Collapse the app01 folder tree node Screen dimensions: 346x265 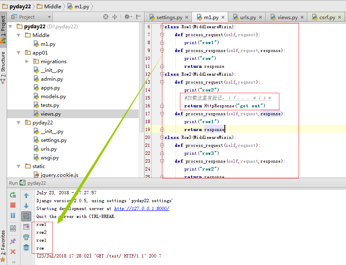pos(19,53)
